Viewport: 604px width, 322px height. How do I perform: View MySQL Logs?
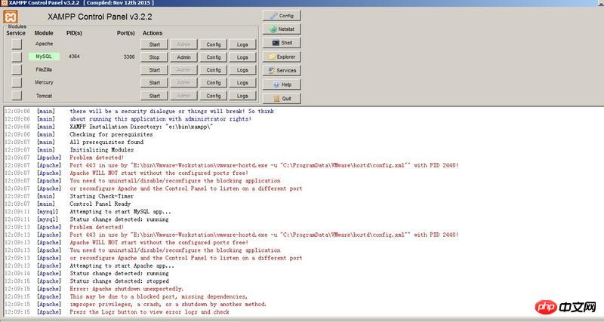click(242, 57)
